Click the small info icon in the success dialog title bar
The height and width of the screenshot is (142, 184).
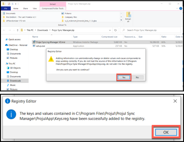click(x=8, y=101)
